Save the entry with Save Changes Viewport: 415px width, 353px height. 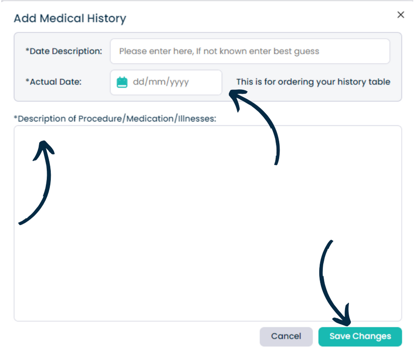[360, 337]
